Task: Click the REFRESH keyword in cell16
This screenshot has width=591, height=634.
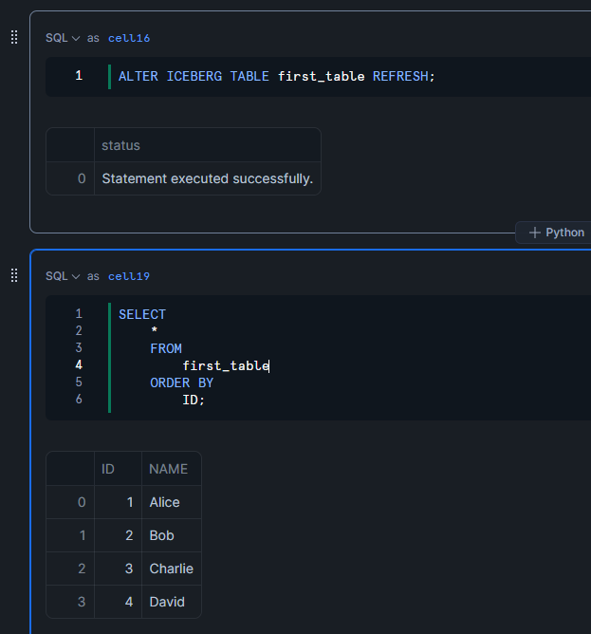Action: click(400, 76)
